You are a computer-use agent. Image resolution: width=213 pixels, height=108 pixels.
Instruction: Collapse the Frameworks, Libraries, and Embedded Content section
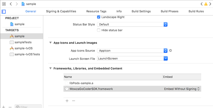[50, 68]
